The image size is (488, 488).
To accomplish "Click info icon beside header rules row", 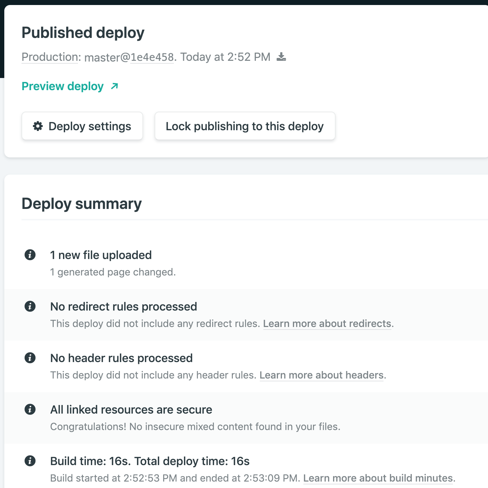I will click(x=30, y=358).
